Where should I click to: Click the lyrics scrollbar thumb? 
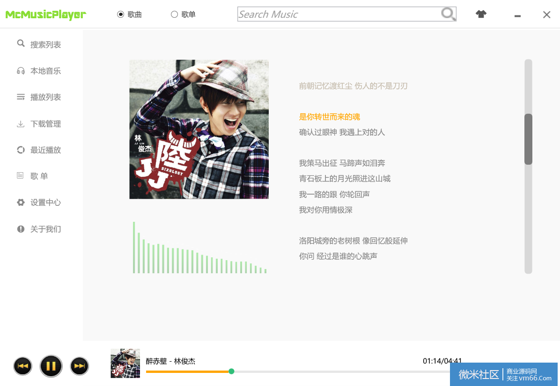[x=528, y=139]
